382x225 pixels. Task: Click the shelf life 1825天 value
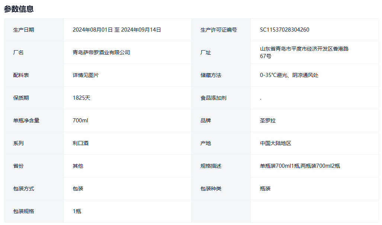81,98
